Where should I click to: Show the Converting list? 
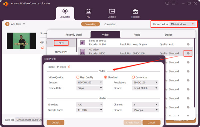(90, 24)
